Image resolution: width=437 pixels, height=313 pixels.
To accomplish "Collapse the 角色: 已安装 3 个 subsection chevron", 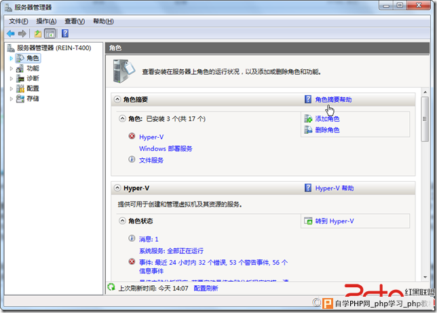I will point(122,119).
